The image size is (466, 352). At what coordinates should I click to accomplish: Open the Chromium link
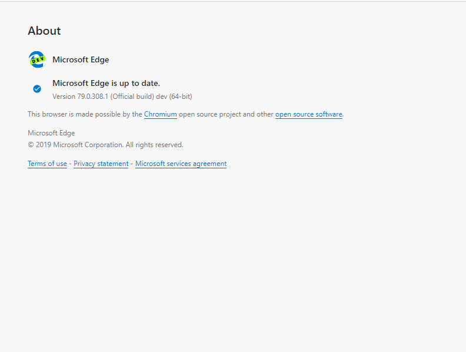[x=161, y=114]
